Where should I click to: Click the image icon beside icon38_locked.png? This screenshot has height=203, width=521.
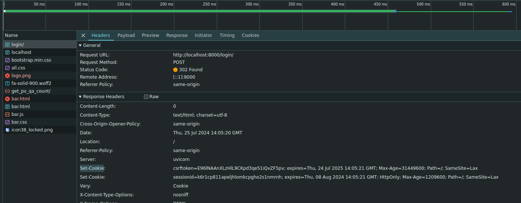[x=7, y=130]
